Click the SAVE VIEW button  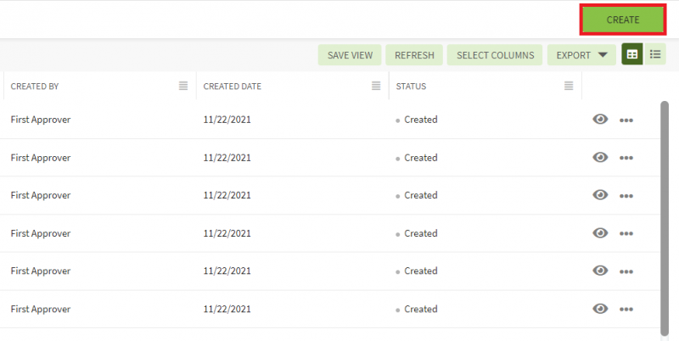click(x=350, y=55)
